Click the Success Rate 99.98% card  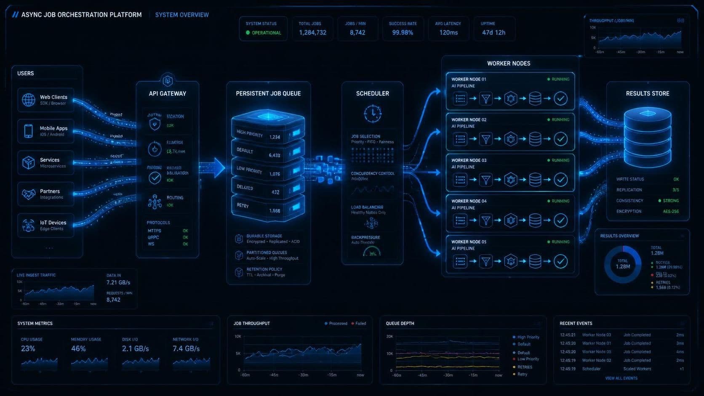(403, 29)
